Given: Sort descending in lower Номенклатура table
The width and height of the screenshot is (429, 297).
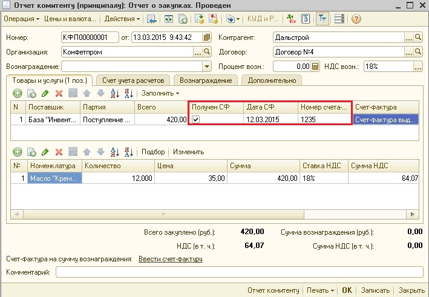Looking at the screenshot, I should (x=129, y=152).
